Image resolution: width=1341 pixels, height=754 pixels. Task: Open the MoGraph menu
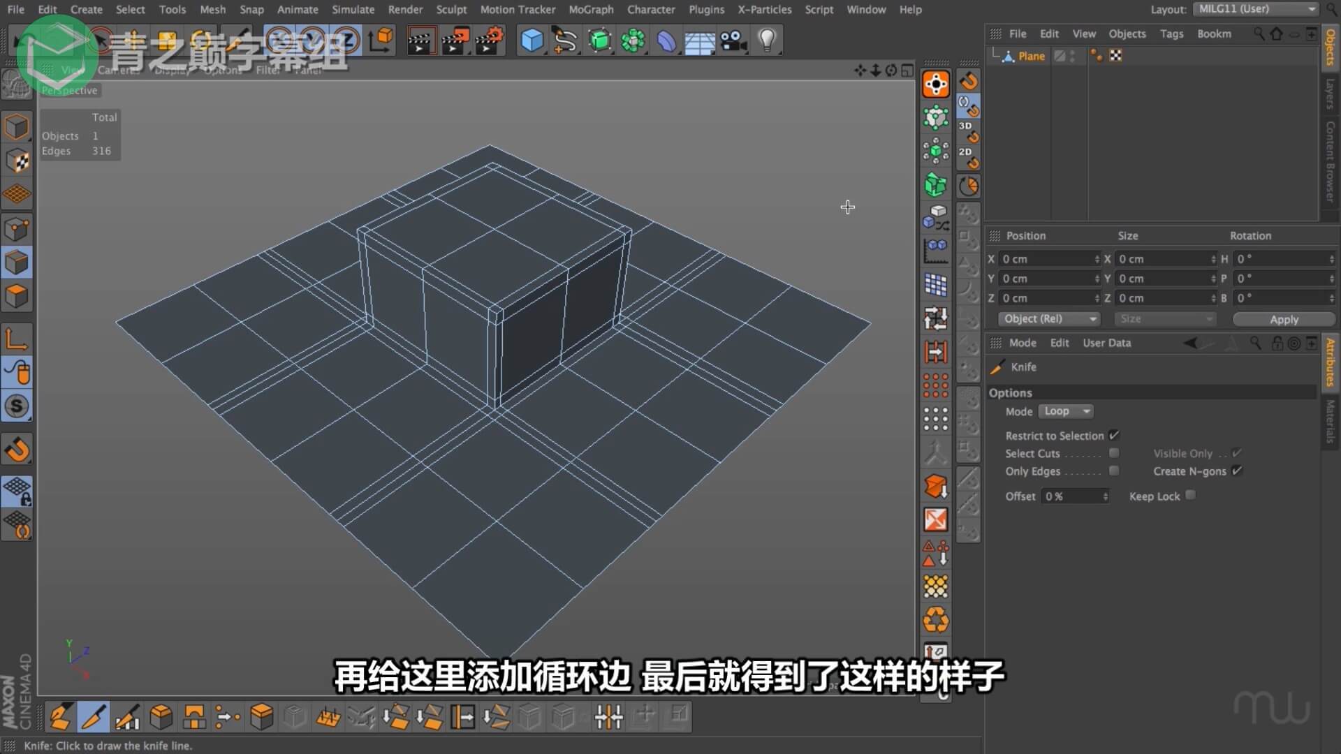[591, 9]
